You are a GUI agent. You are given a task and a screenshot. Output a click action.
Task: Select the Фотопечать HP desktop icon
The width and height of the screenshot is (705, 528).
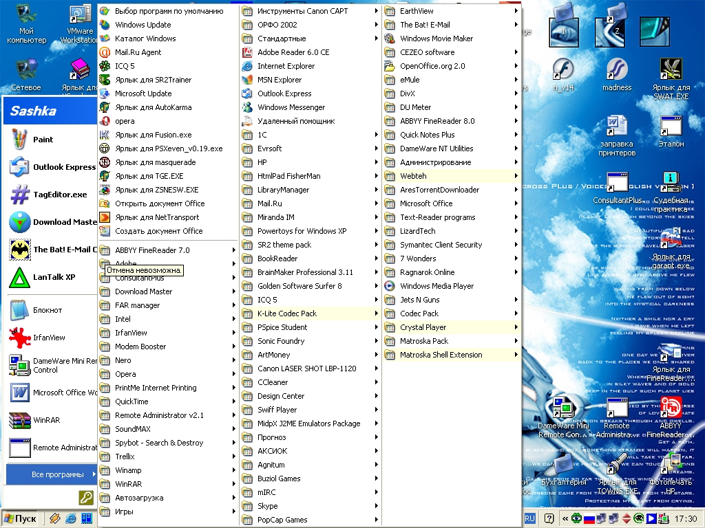(671, 474)
